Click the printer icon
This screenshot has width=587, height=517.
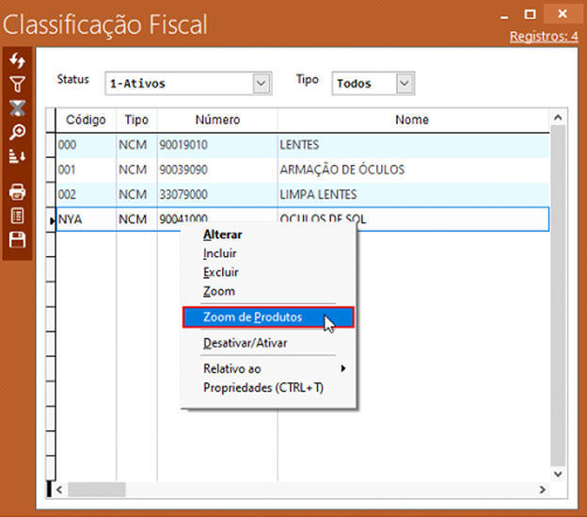point(17,191)
